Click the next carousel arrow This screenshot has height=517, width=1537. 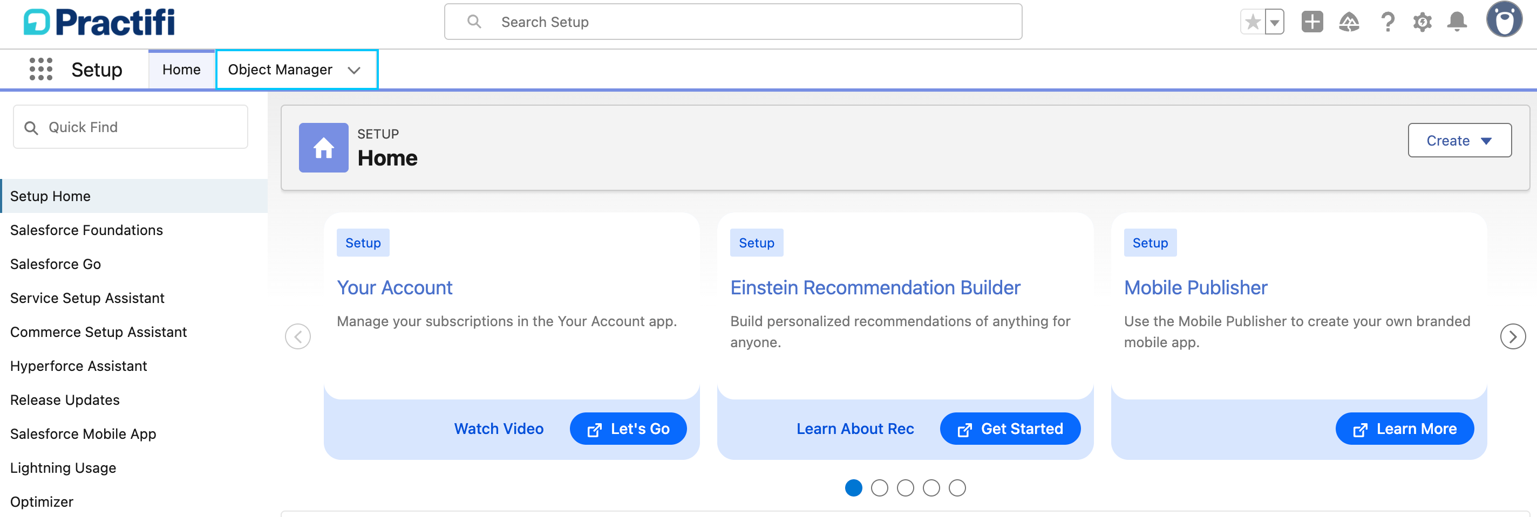coord(1513,337)
